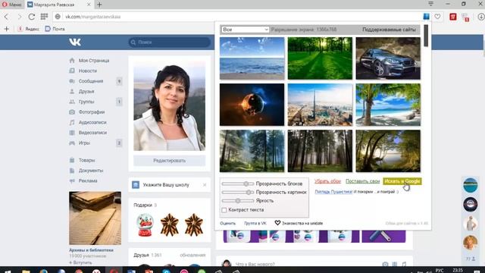Select the green forest path wallpaper
The height and width of the screenshot is (273, 485).
pos(320,58)
